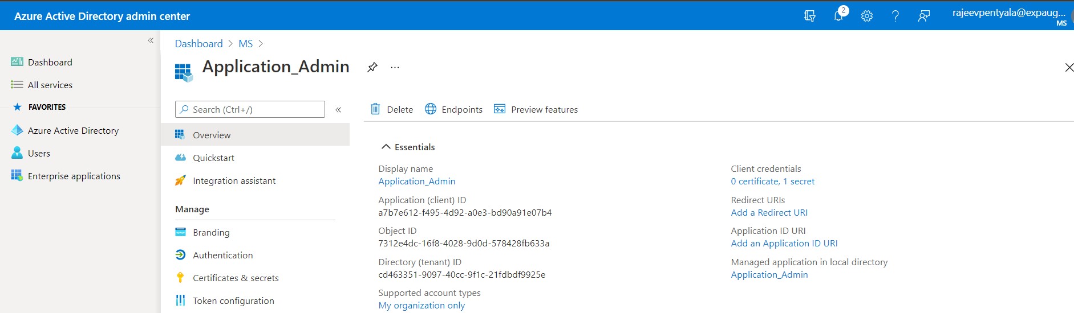Select the Object ID value 7312e4dc...
Screen dimensions: 1074x313
(464, 243)
